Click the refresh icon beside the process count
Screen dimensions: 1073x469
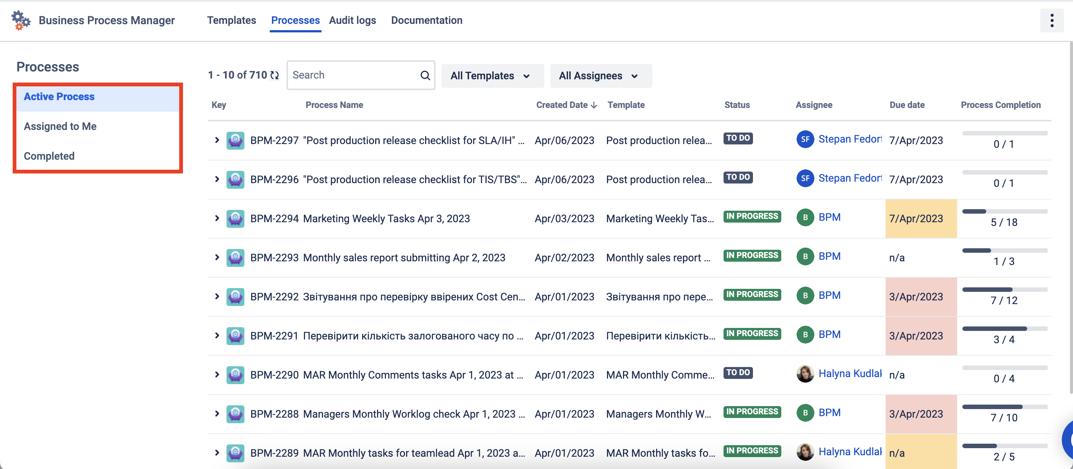(275, 75)
